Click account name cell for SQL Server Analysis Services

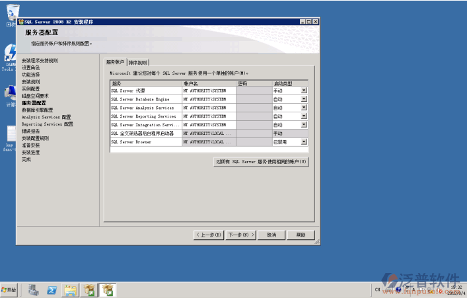tap(208, 108)
